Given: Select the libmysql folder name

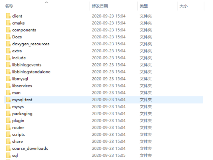Looking at the screenshot, I should (x=20, y=79).
